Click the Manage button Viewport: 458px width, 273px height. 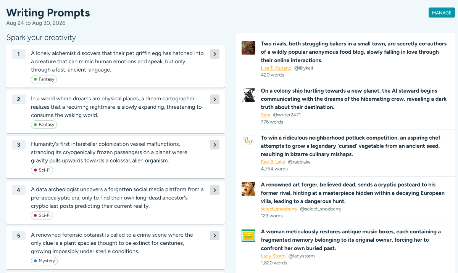tap(442, 13)
